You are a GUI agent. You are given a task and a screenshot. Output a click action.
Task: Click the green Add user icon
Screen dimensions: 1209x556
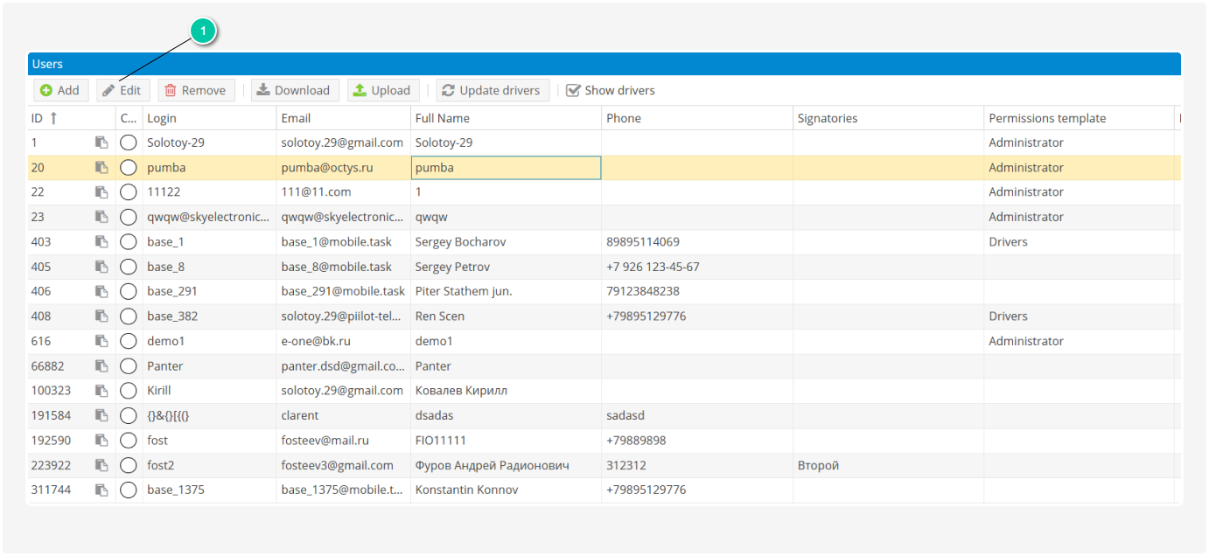tap(46, 90)
